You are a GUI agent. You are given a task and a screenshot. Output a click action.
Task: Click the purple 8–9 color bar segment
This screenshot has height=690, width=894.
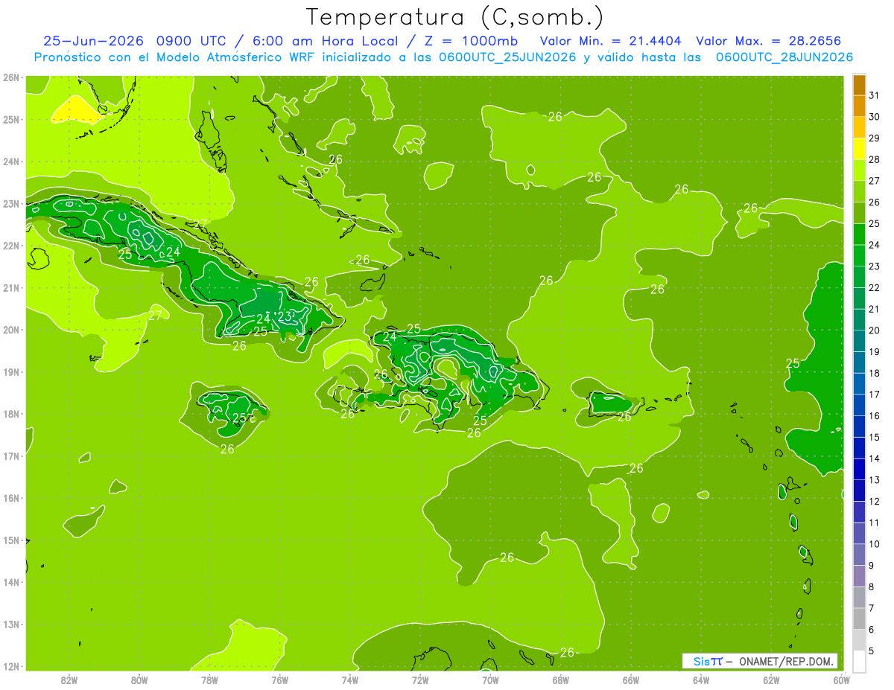click(859, 575)
